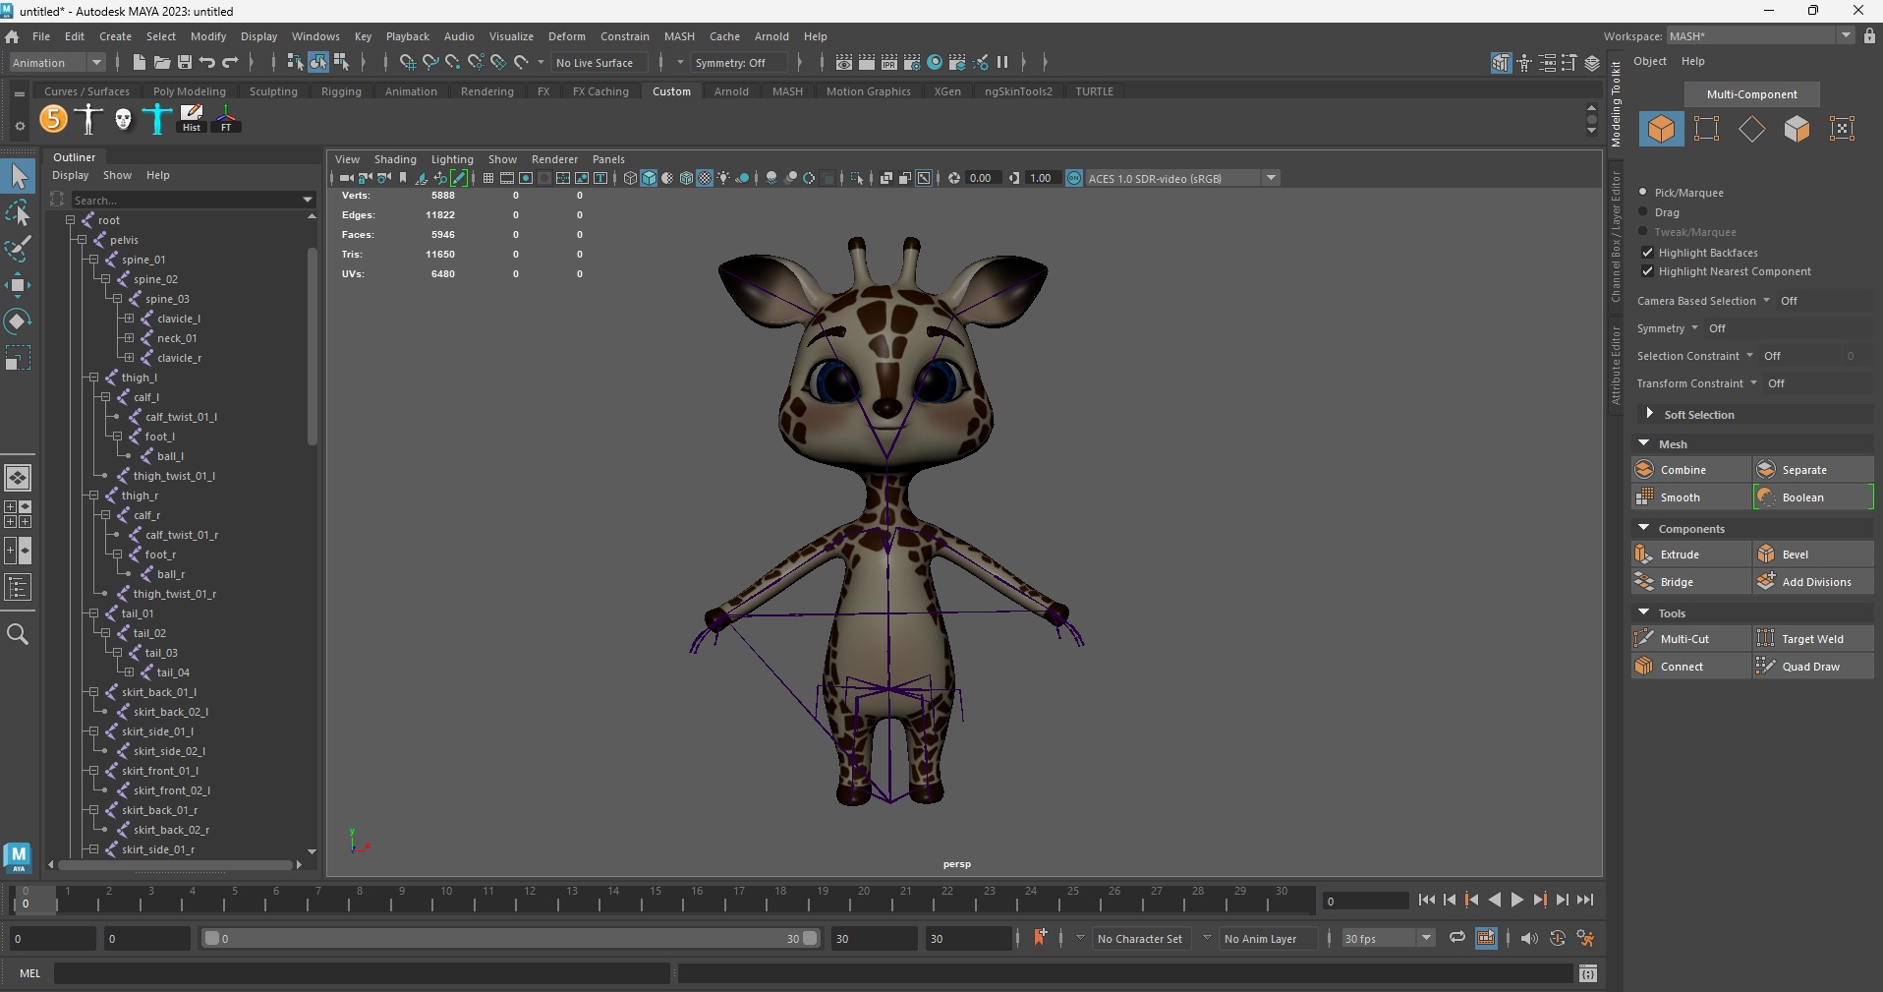
Task: Open the Deform menu
Action: pyautogui.click(x=566, y=36)
